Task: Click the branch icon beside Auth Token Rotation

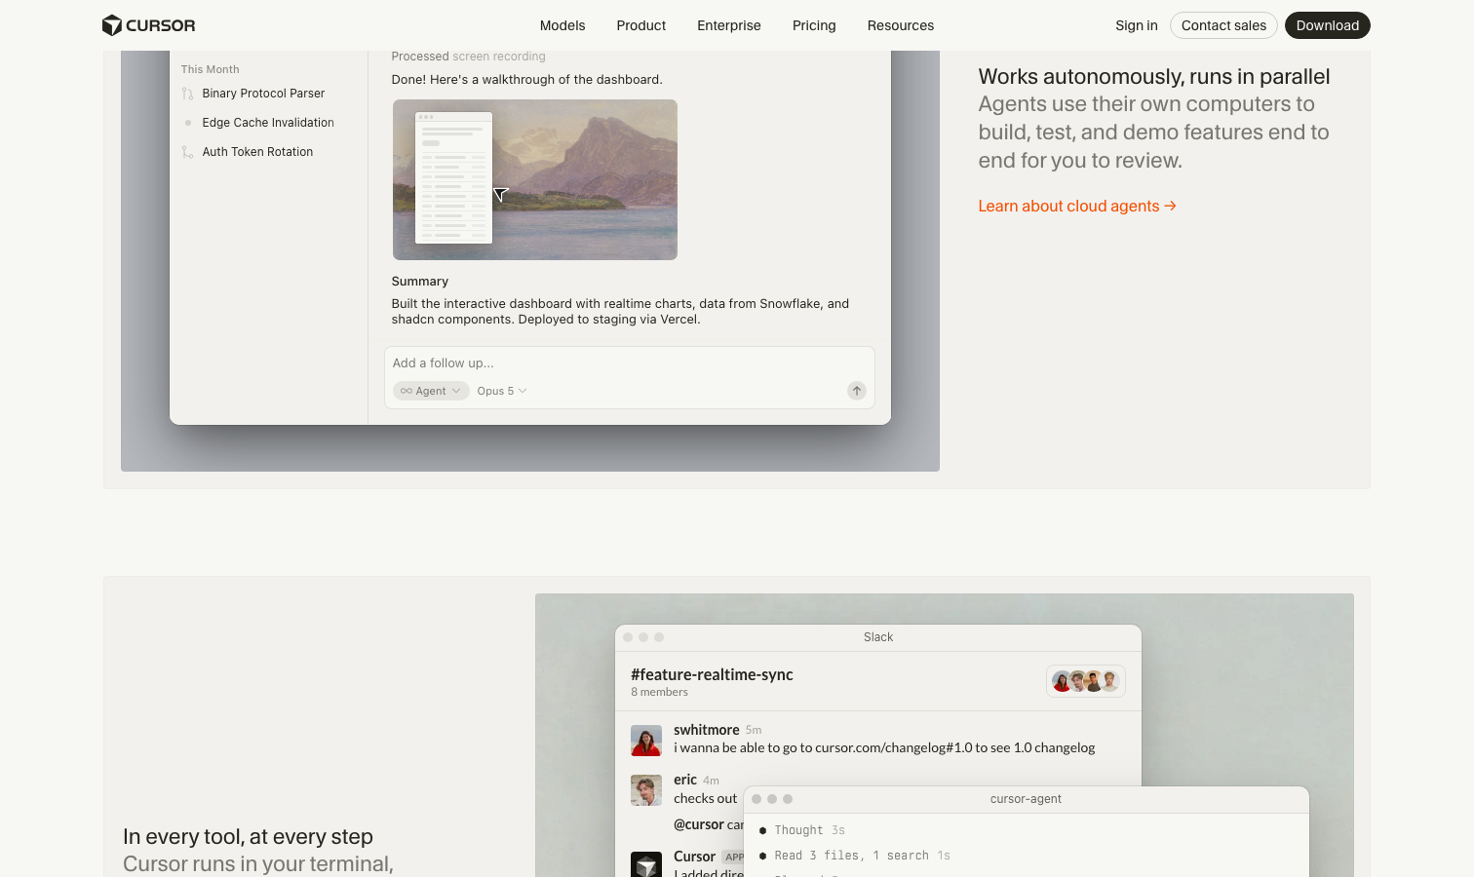Action: point(187,152)
